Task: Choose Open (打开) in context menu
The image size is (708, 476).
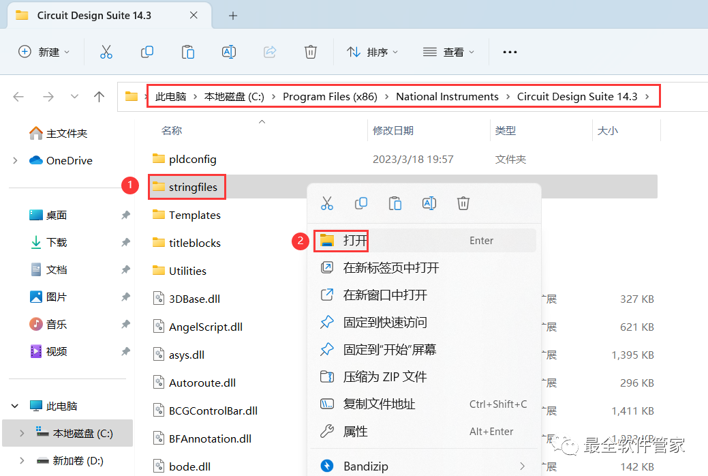Action: 425,241
